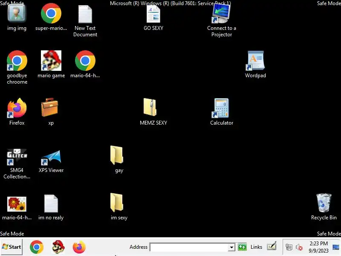Launch the Mario game from the taskbar
The height and width of the screenshot is (256, 341).
[x=58, y=247]
